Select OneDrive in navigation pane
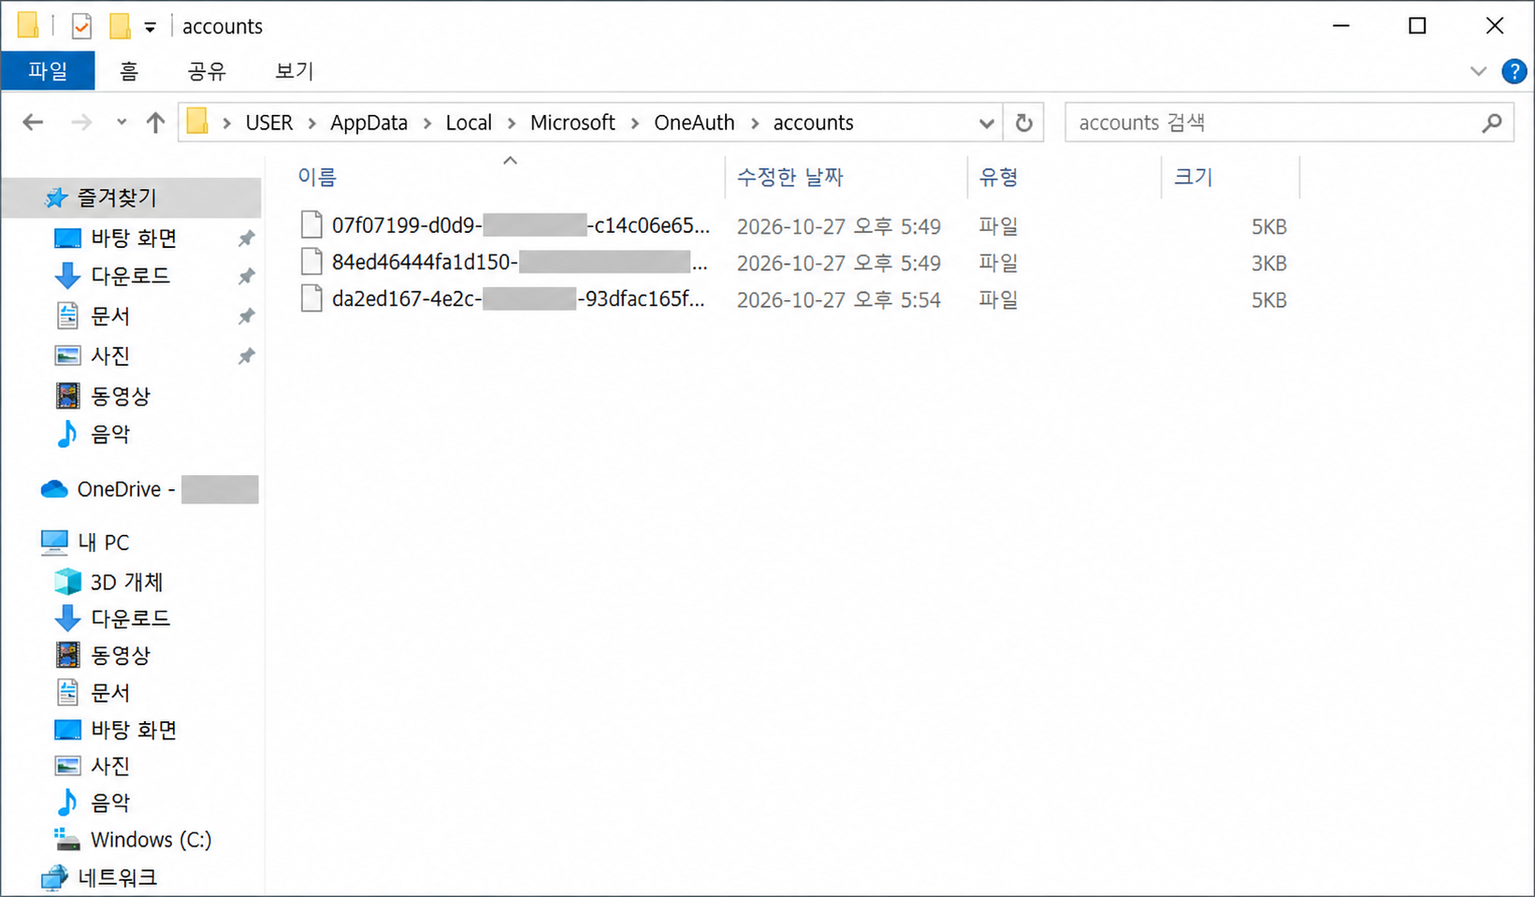Viewport: 1535px width, 897px height. pyautogui.click(x=150, y=489)
